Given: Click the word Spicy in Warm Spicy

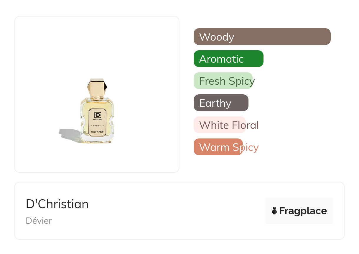Looking at the screenshot, I should click(245, 147).
